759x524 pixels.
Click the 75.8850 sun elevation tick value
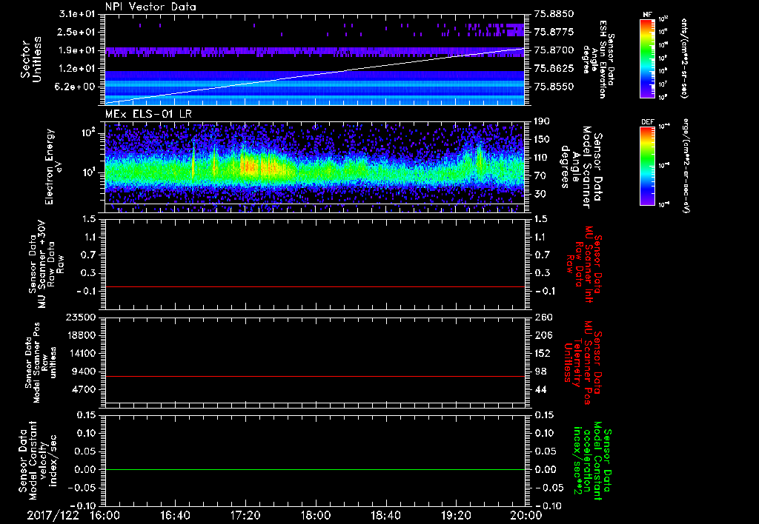click(x=554, y=13)
